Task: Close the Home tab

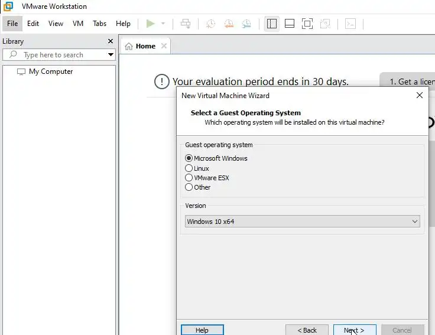Action: [164, 45]
